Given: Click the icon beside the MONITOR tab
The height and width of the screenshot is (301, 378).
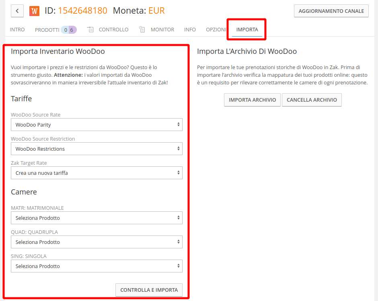Looking at the screenshot, I should click(142, 29).
